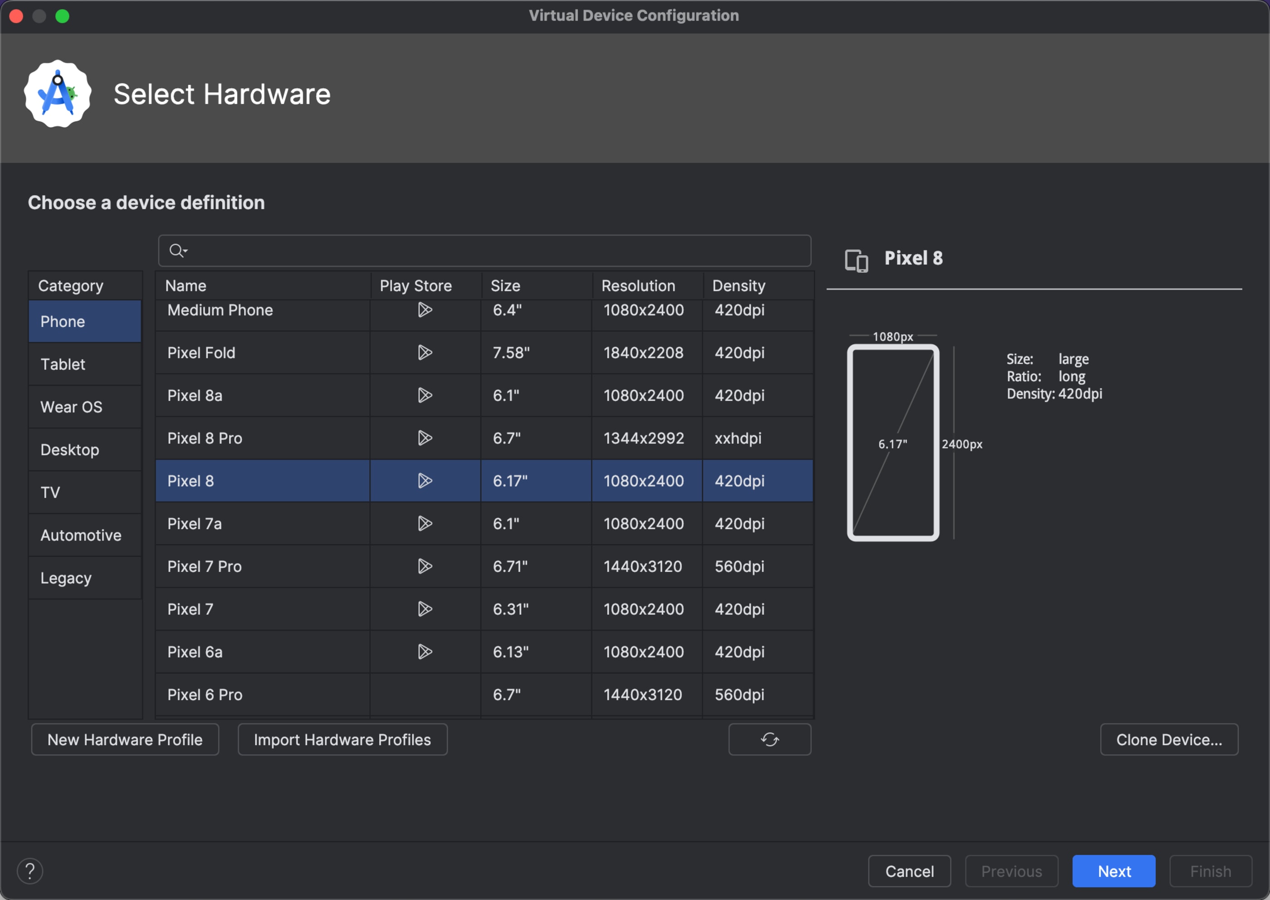
Task: Sort list by Density column header
Action: pyautogui.click(x=738, y=286)
